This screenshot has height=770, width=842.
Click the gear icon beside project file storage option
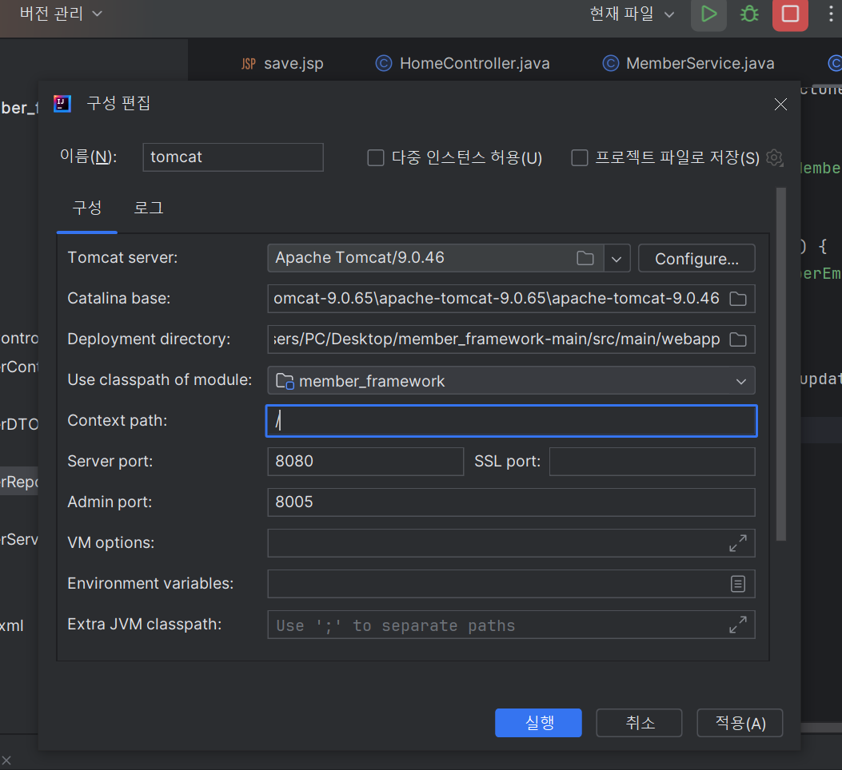point(774,158)
